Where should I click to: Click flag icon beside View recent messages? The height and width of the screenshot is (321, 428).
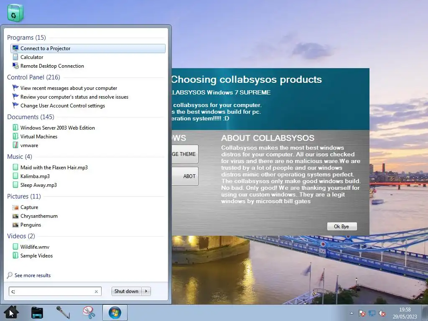[x=15, y=88]
